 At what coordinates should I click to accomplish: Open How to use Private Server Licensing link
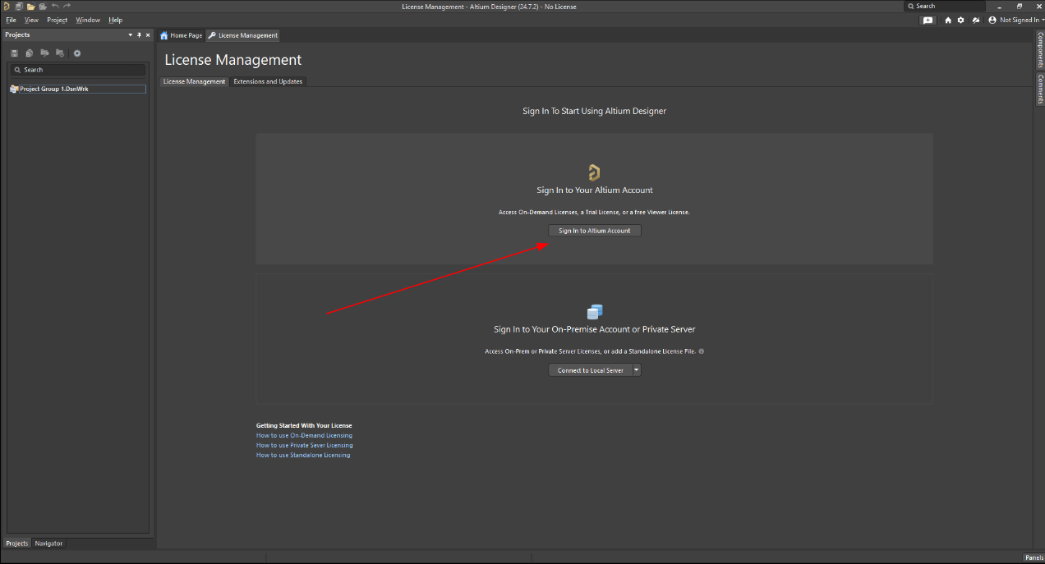[304, 445]
